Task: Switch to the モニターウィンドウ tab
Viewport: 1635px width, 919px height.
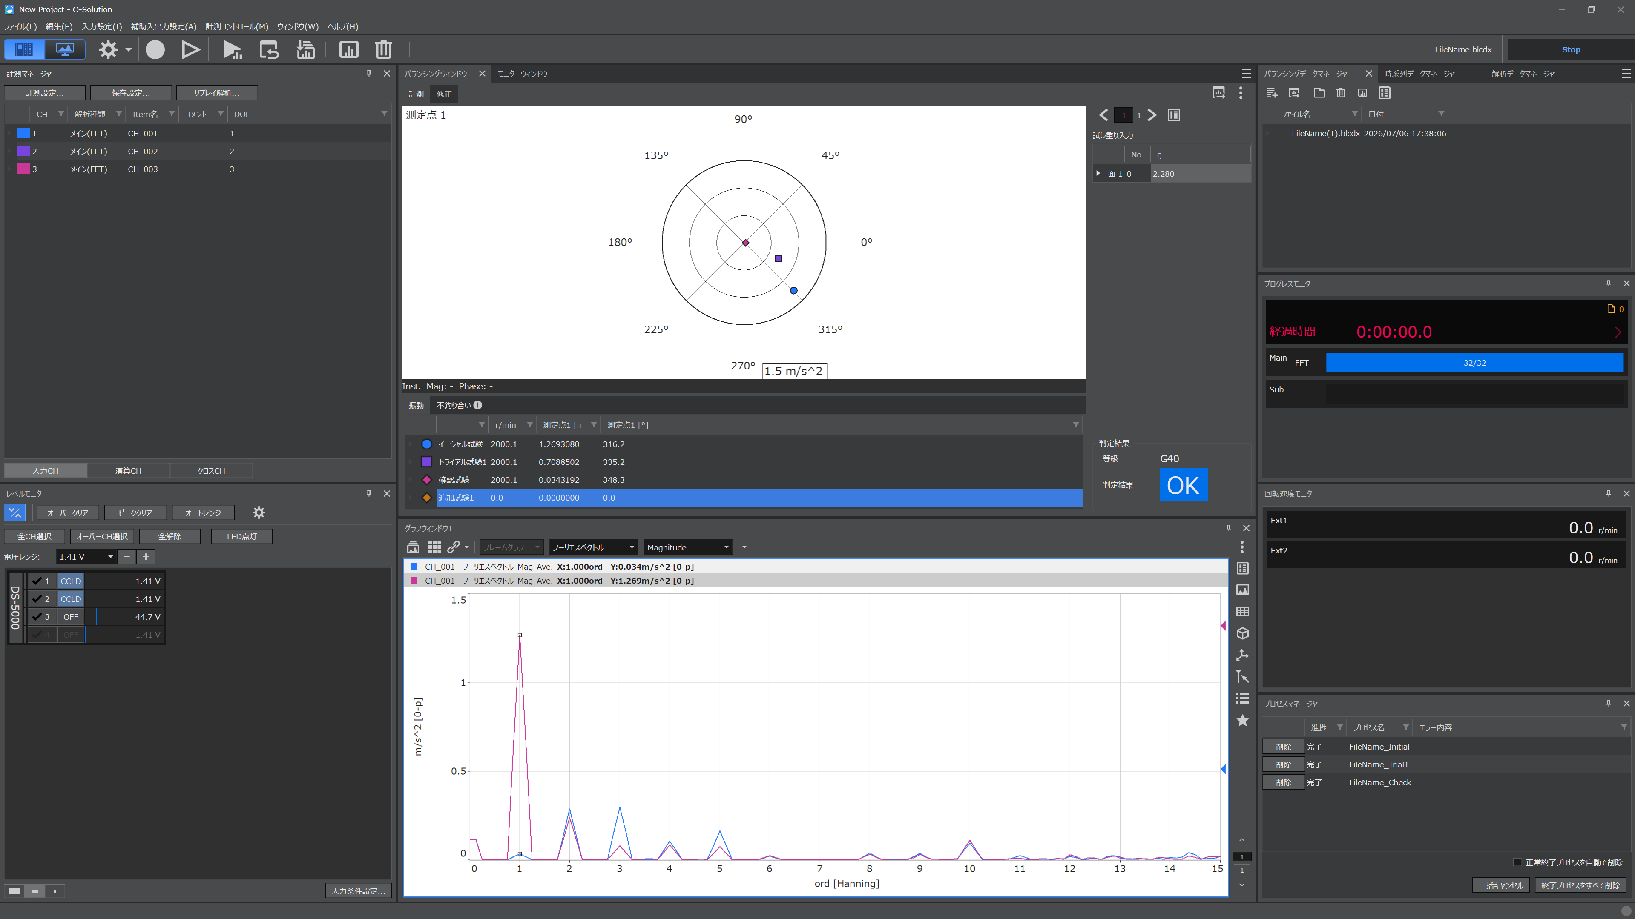Action: click(x=522, y=74)
